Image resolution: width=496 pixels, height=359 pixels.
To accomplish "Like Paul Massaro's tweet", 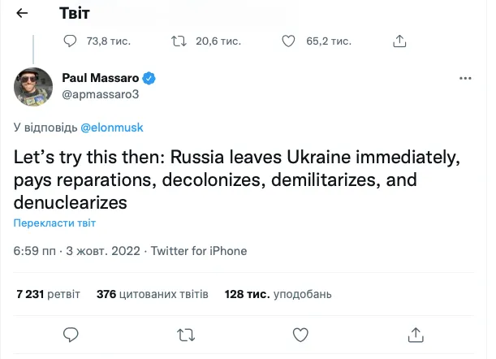I will coord(300,334).
